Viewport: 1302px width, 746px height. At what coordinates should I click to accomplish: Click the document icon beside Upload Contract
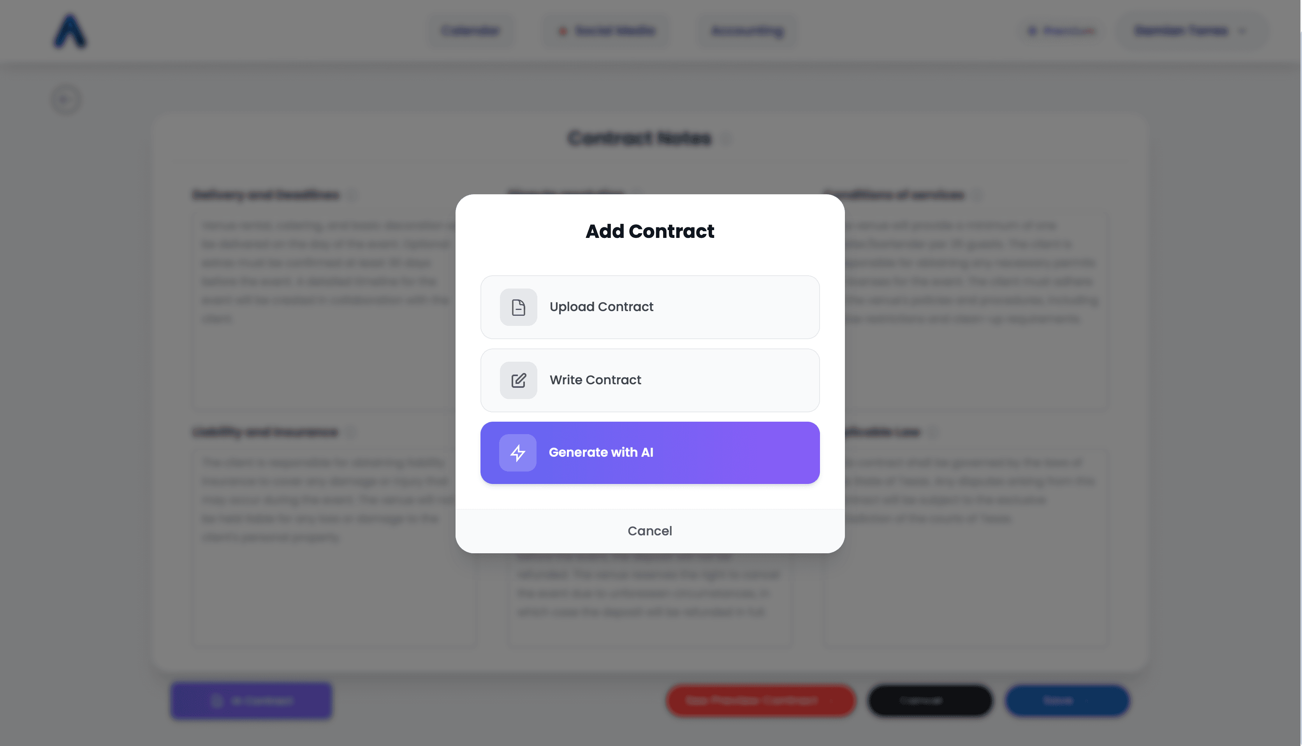(518, 308)
